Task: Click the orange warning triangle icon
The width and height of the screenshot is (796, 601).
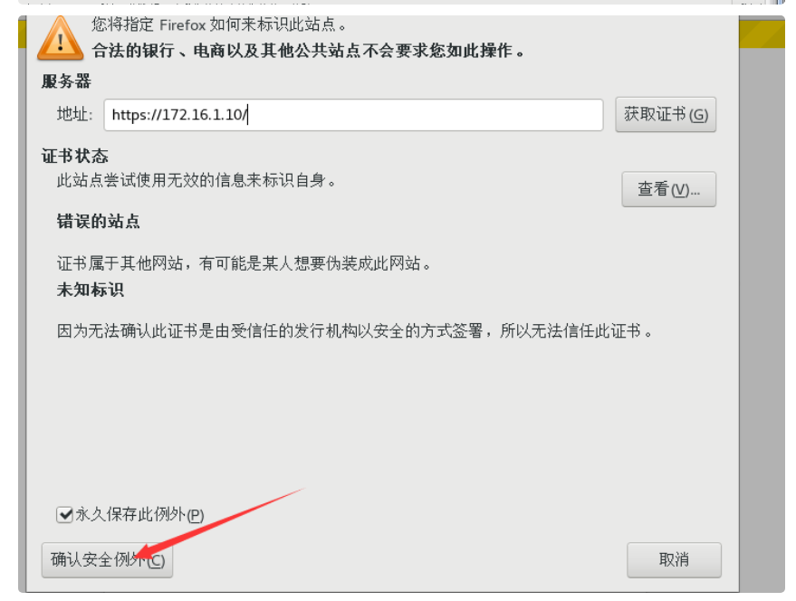Action: [x=61, y=39]
